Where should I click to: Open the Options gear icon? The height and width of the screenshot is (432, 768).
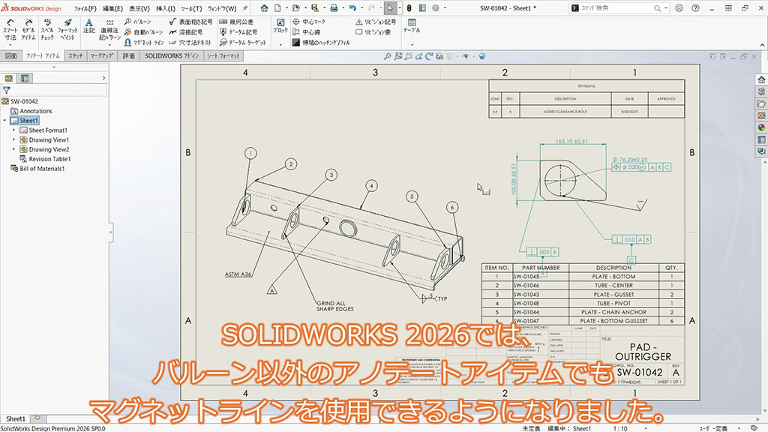point(436,8)
